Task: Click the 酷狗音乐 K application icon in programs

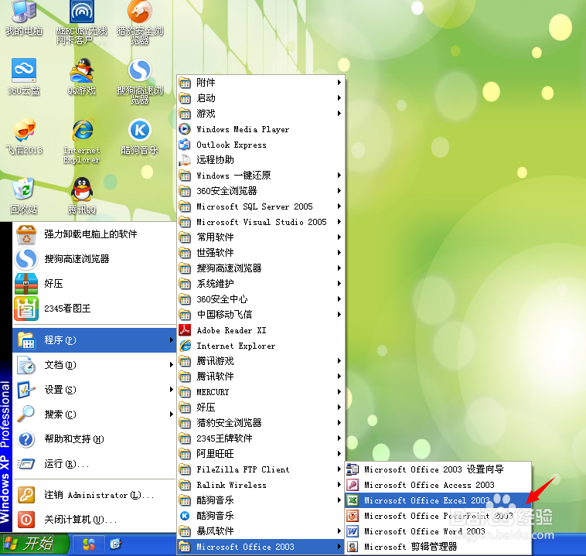Action: click(x=185, y=516)
